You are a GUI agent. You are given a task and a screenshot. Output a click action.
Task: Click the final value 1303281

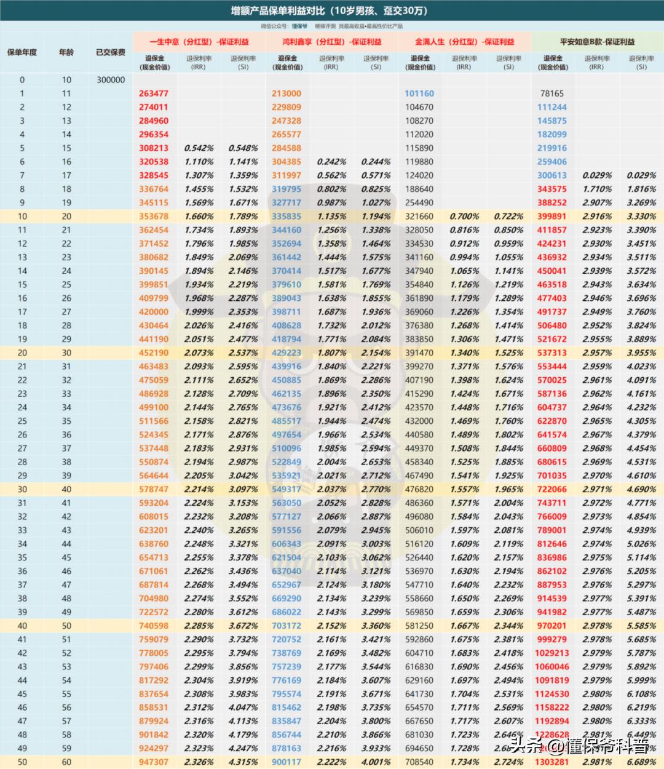[x=552, y=762]
